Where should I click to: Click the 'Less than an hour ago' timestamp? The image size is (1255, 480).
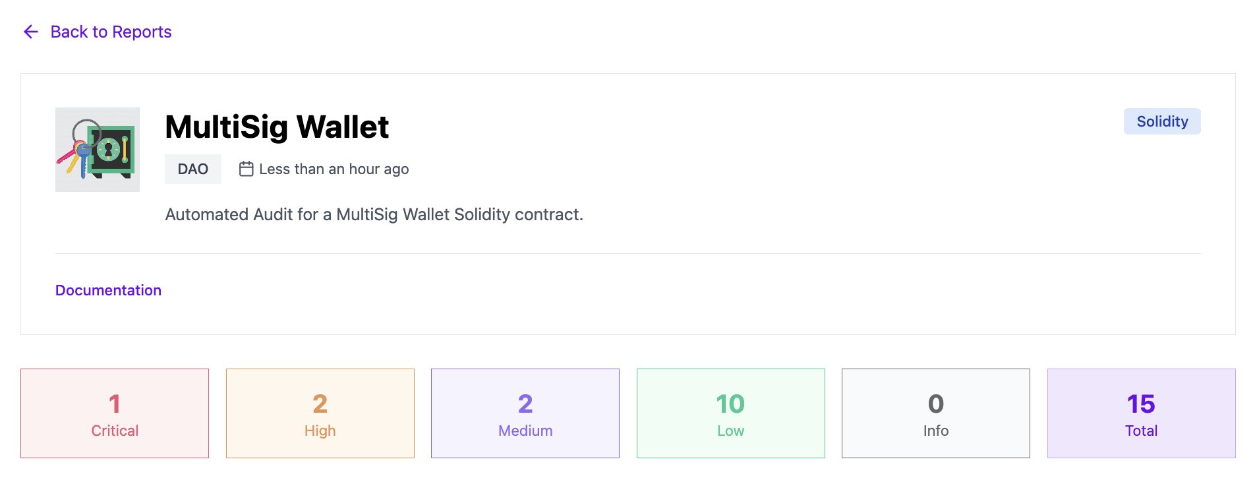pos(334,169)
